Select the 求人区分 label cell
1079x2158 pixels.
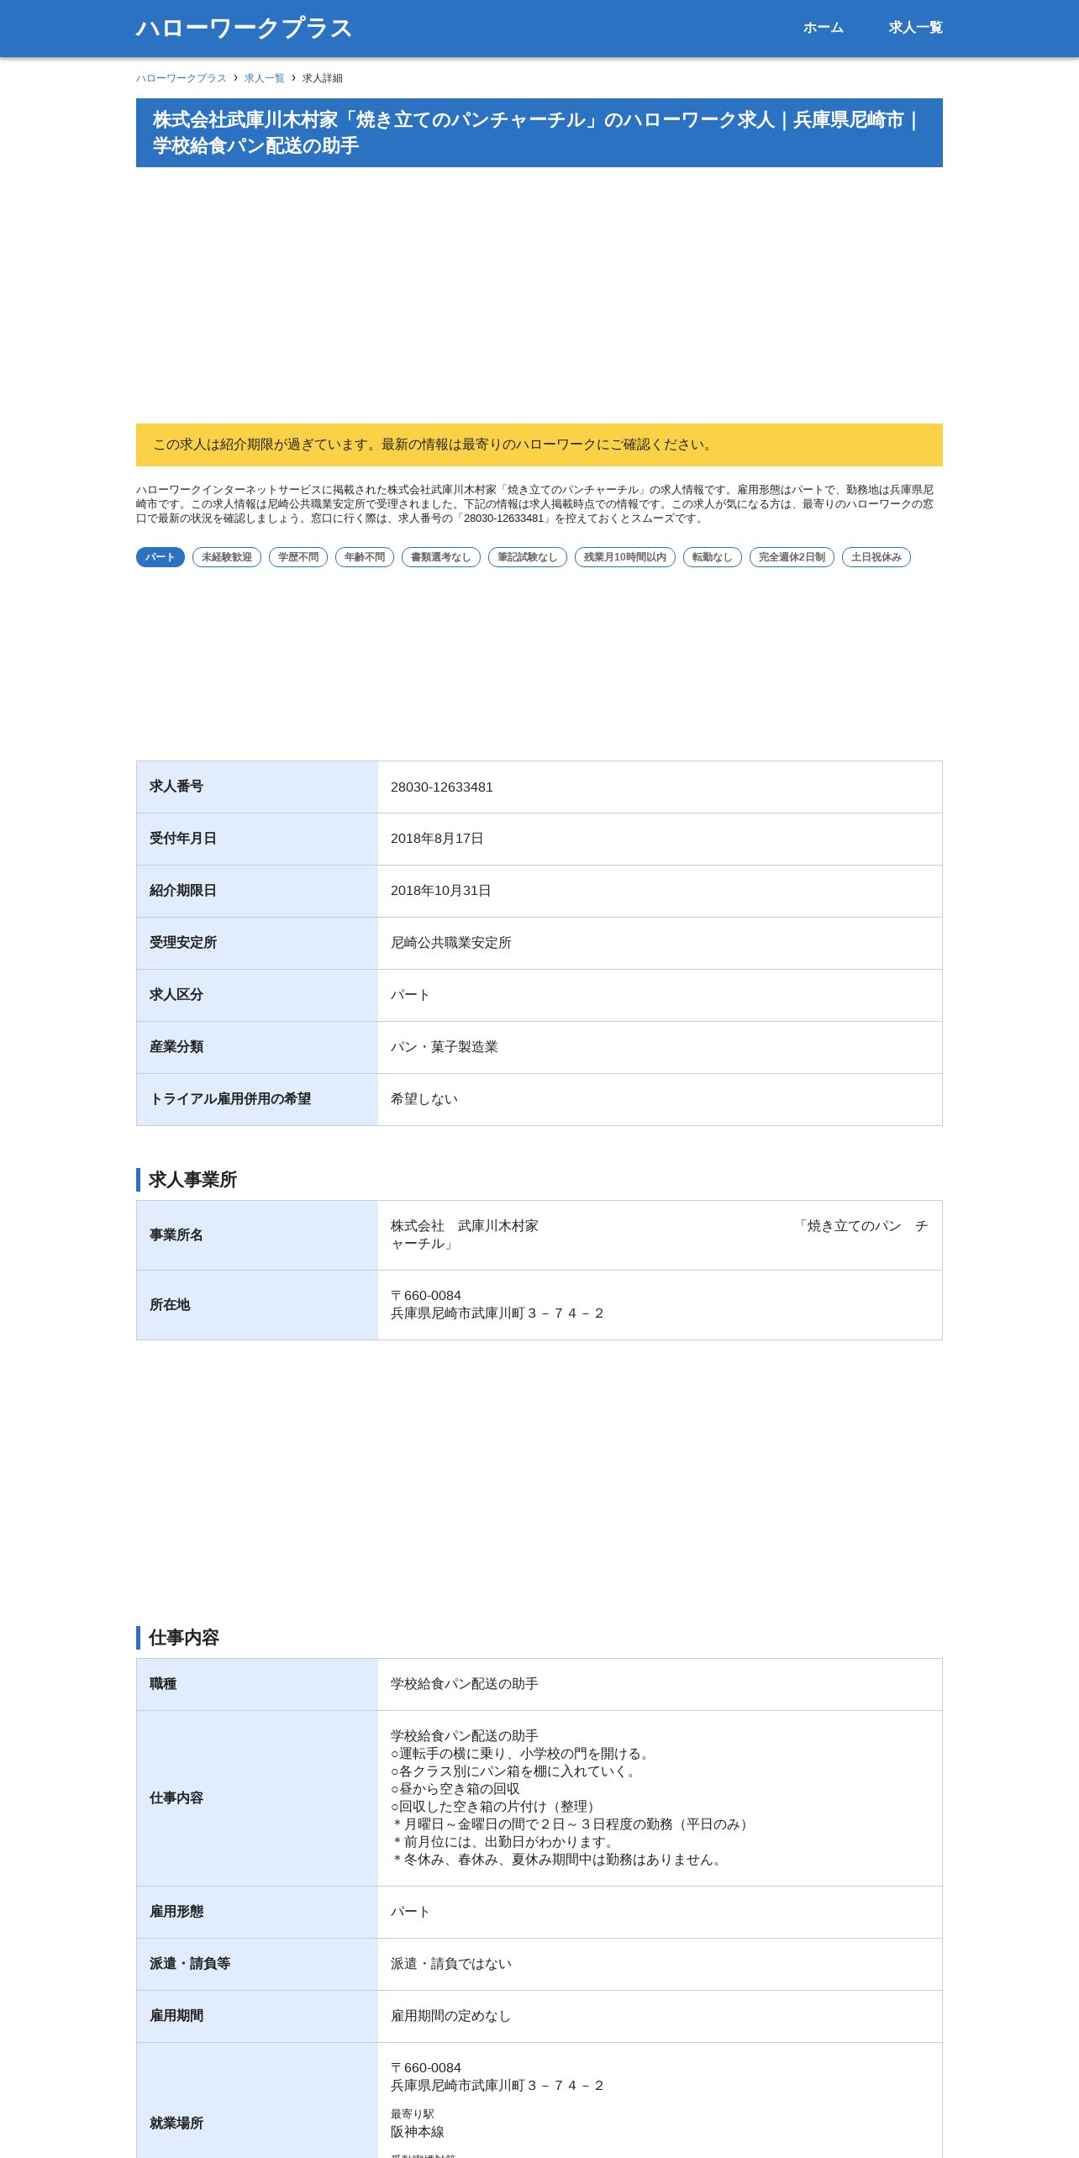pyautogui.click(x=257, y=996)
